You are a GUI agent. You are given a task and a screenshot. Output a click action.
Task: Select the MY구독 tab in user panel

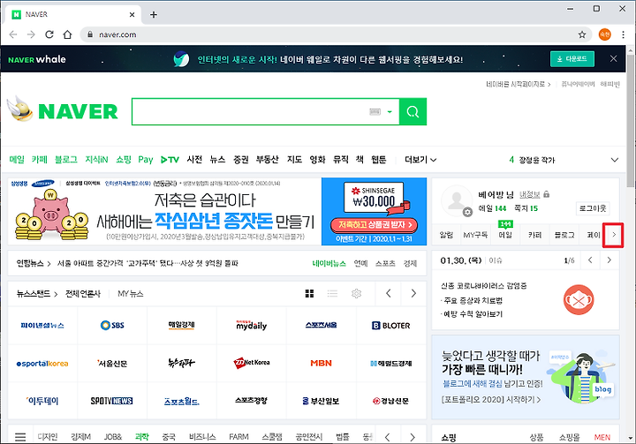[475, 235]
